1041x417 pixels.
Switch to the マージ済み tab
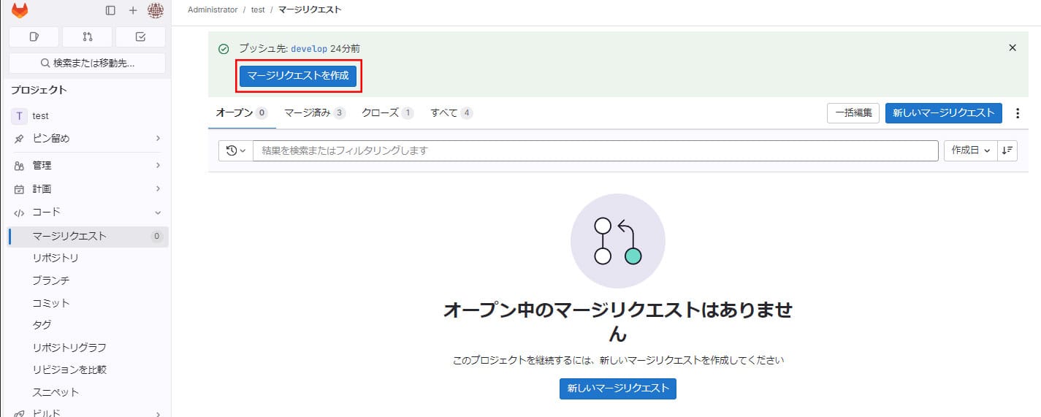coord(314,113)
